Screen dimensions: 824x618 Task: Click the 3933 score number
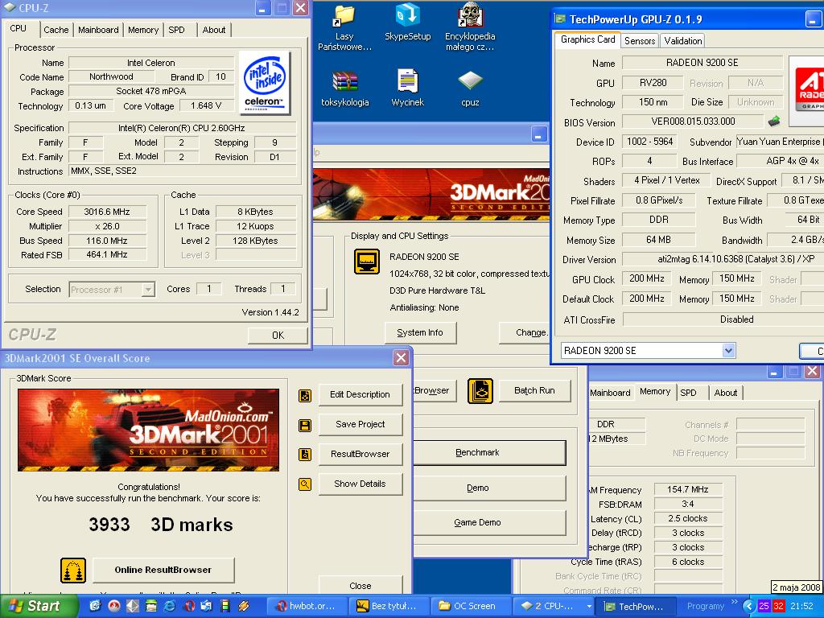109,524
